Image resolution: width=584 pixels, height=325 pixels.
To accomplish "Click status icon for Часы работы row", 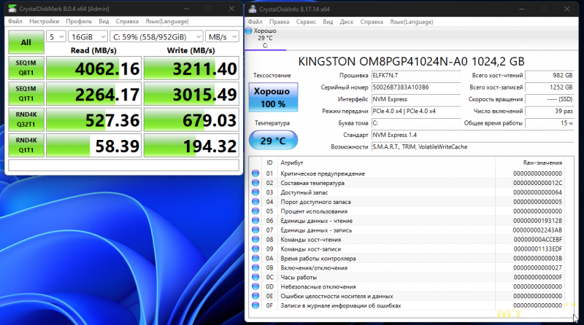I will tap(255, 277).
